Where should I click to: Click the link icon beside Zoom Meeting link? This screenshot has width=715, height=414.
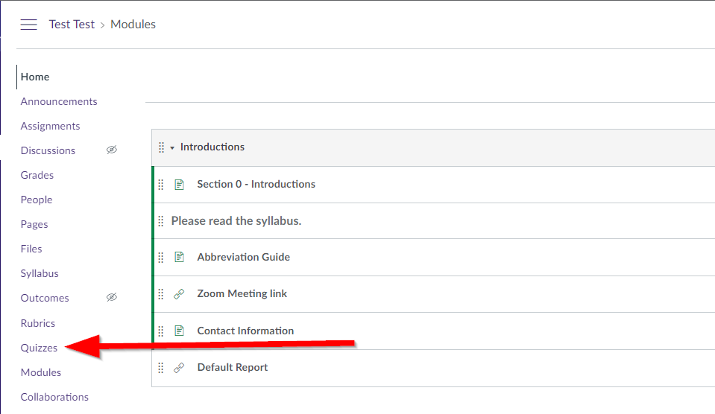pos(179,294)
